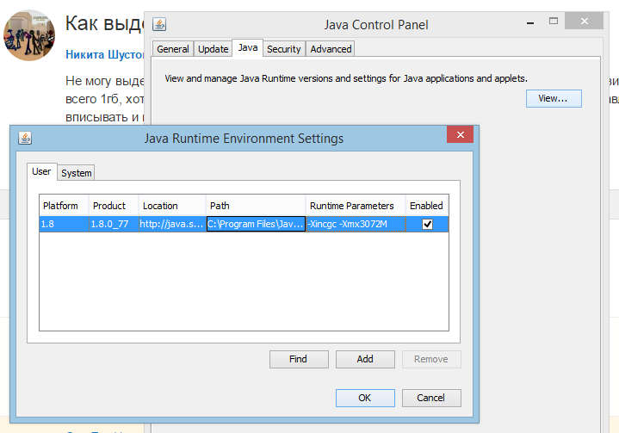Click Java icon in Runtime Environment Settings title

tap(25, 139)
